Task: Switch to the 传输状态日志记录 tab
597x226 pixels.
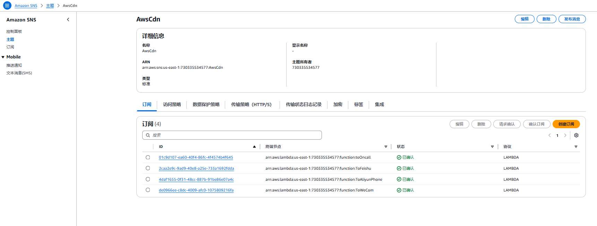Action: 304,104
